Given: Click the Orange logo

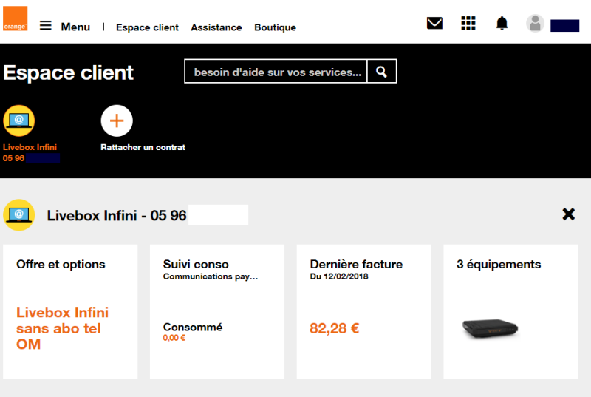Looking at the screenshot, I should [x=15, y=18].
